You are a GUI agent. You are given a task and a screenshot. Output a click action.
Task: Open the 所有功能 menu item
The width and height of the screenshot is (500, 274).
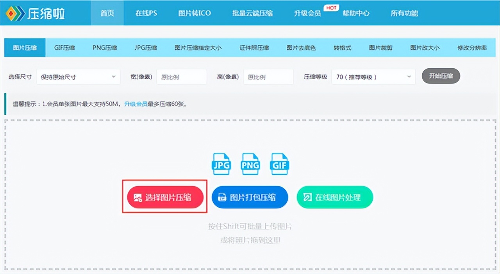point(404,13)
